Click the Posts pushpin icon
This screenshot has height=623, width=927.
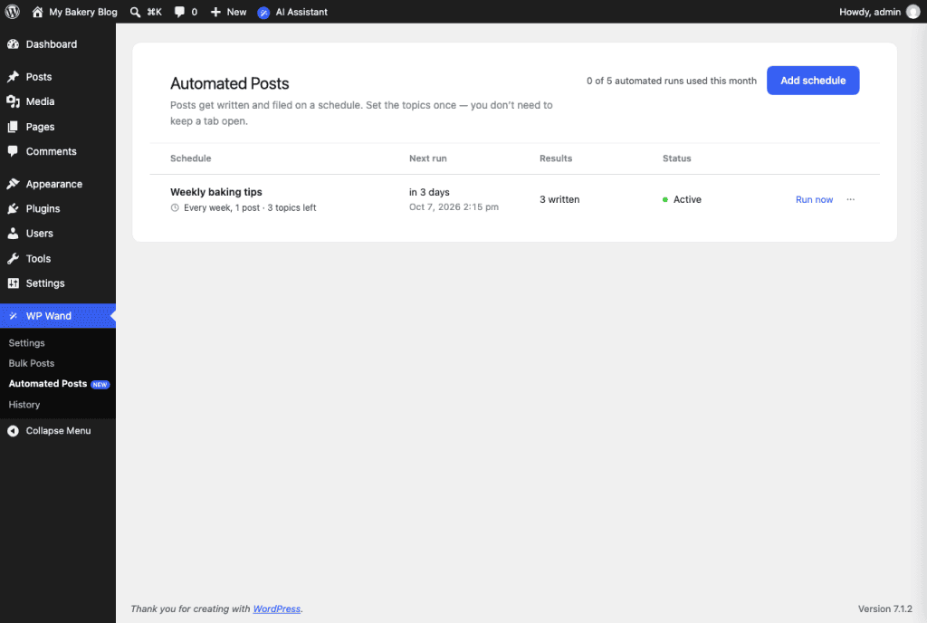point(13,77)
